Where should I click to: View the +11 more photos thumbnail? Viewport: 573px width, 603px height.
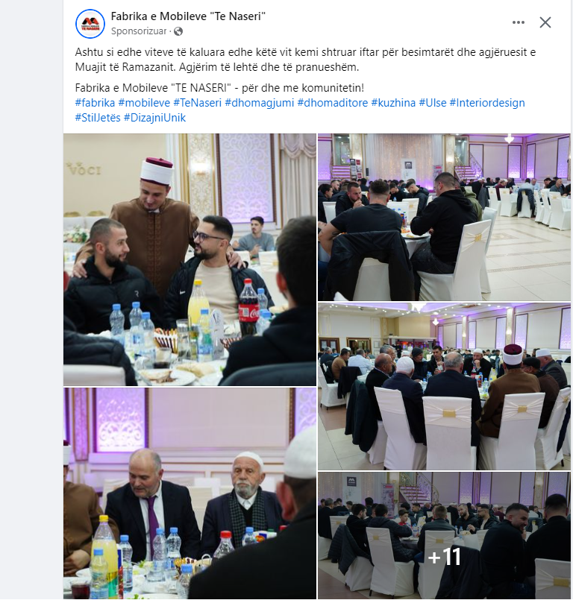(444, 535)
